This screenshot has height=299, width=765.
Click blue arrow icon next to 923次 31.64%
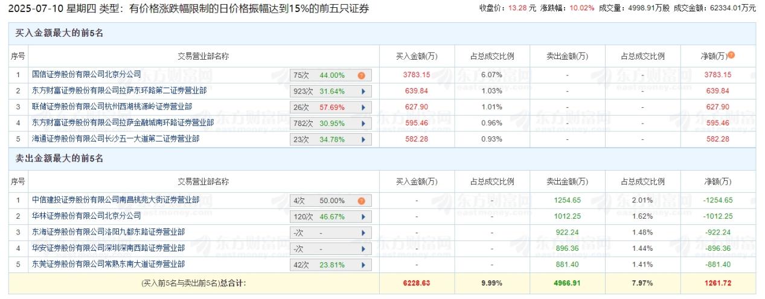point(363,92)
